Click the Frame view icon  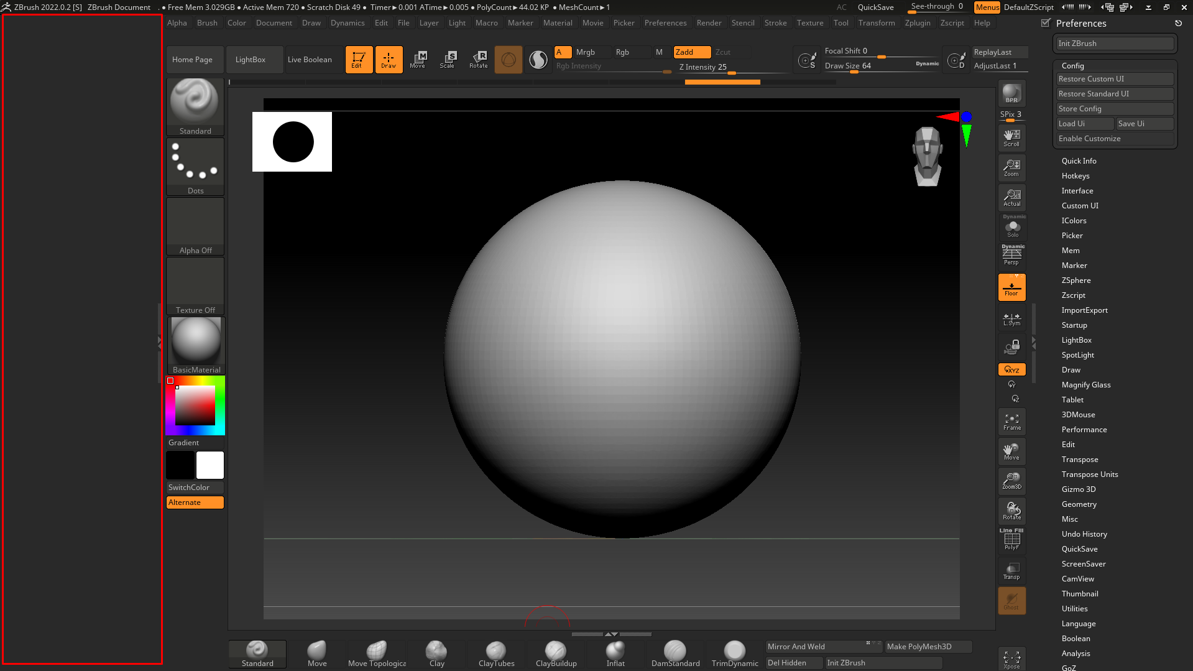(1011, 422)
